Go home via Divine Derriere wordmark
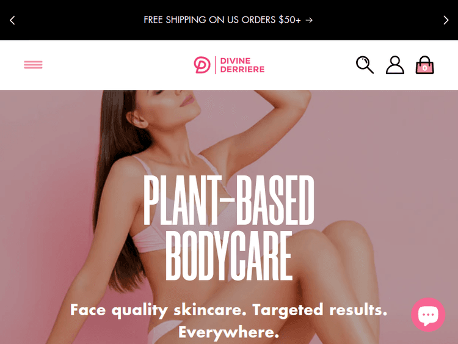 tap(242, 65)
